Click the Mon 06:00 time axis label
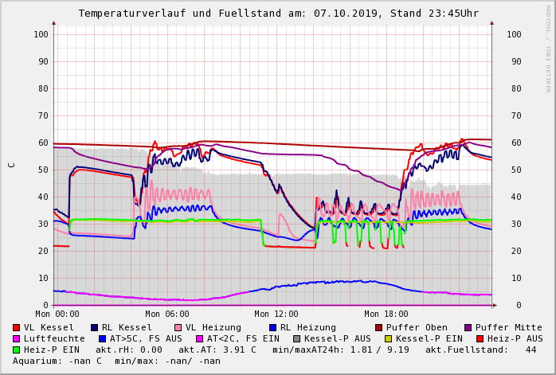The height and width of the screenshot is (375, 556). [x=166, y=314]
